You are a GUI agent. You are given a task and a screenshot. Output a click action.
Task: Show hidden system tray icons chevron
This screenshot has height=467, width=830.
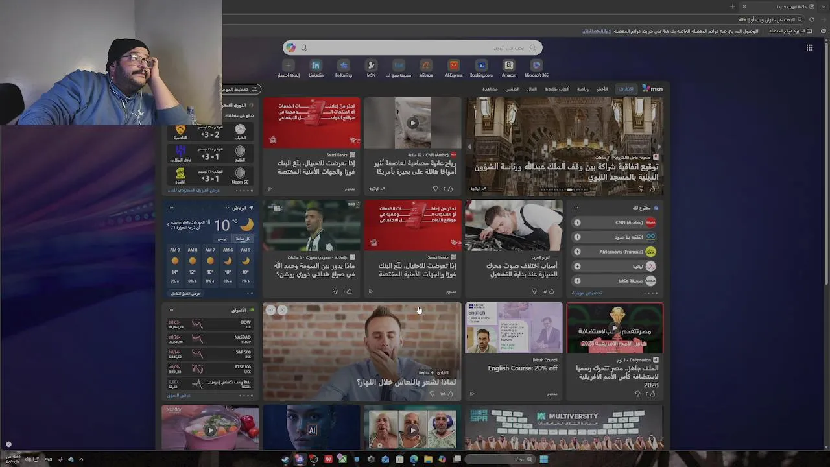coord(81,459)
